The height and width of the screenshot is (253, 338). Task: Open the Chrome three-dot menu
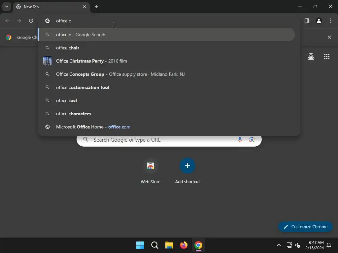click(x=331, y=21)
